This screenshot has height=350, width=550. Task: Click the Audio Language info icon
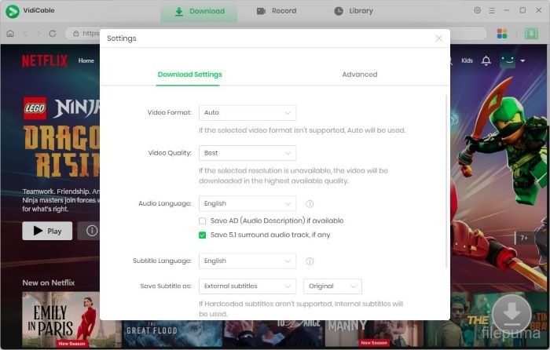(310, 203)
